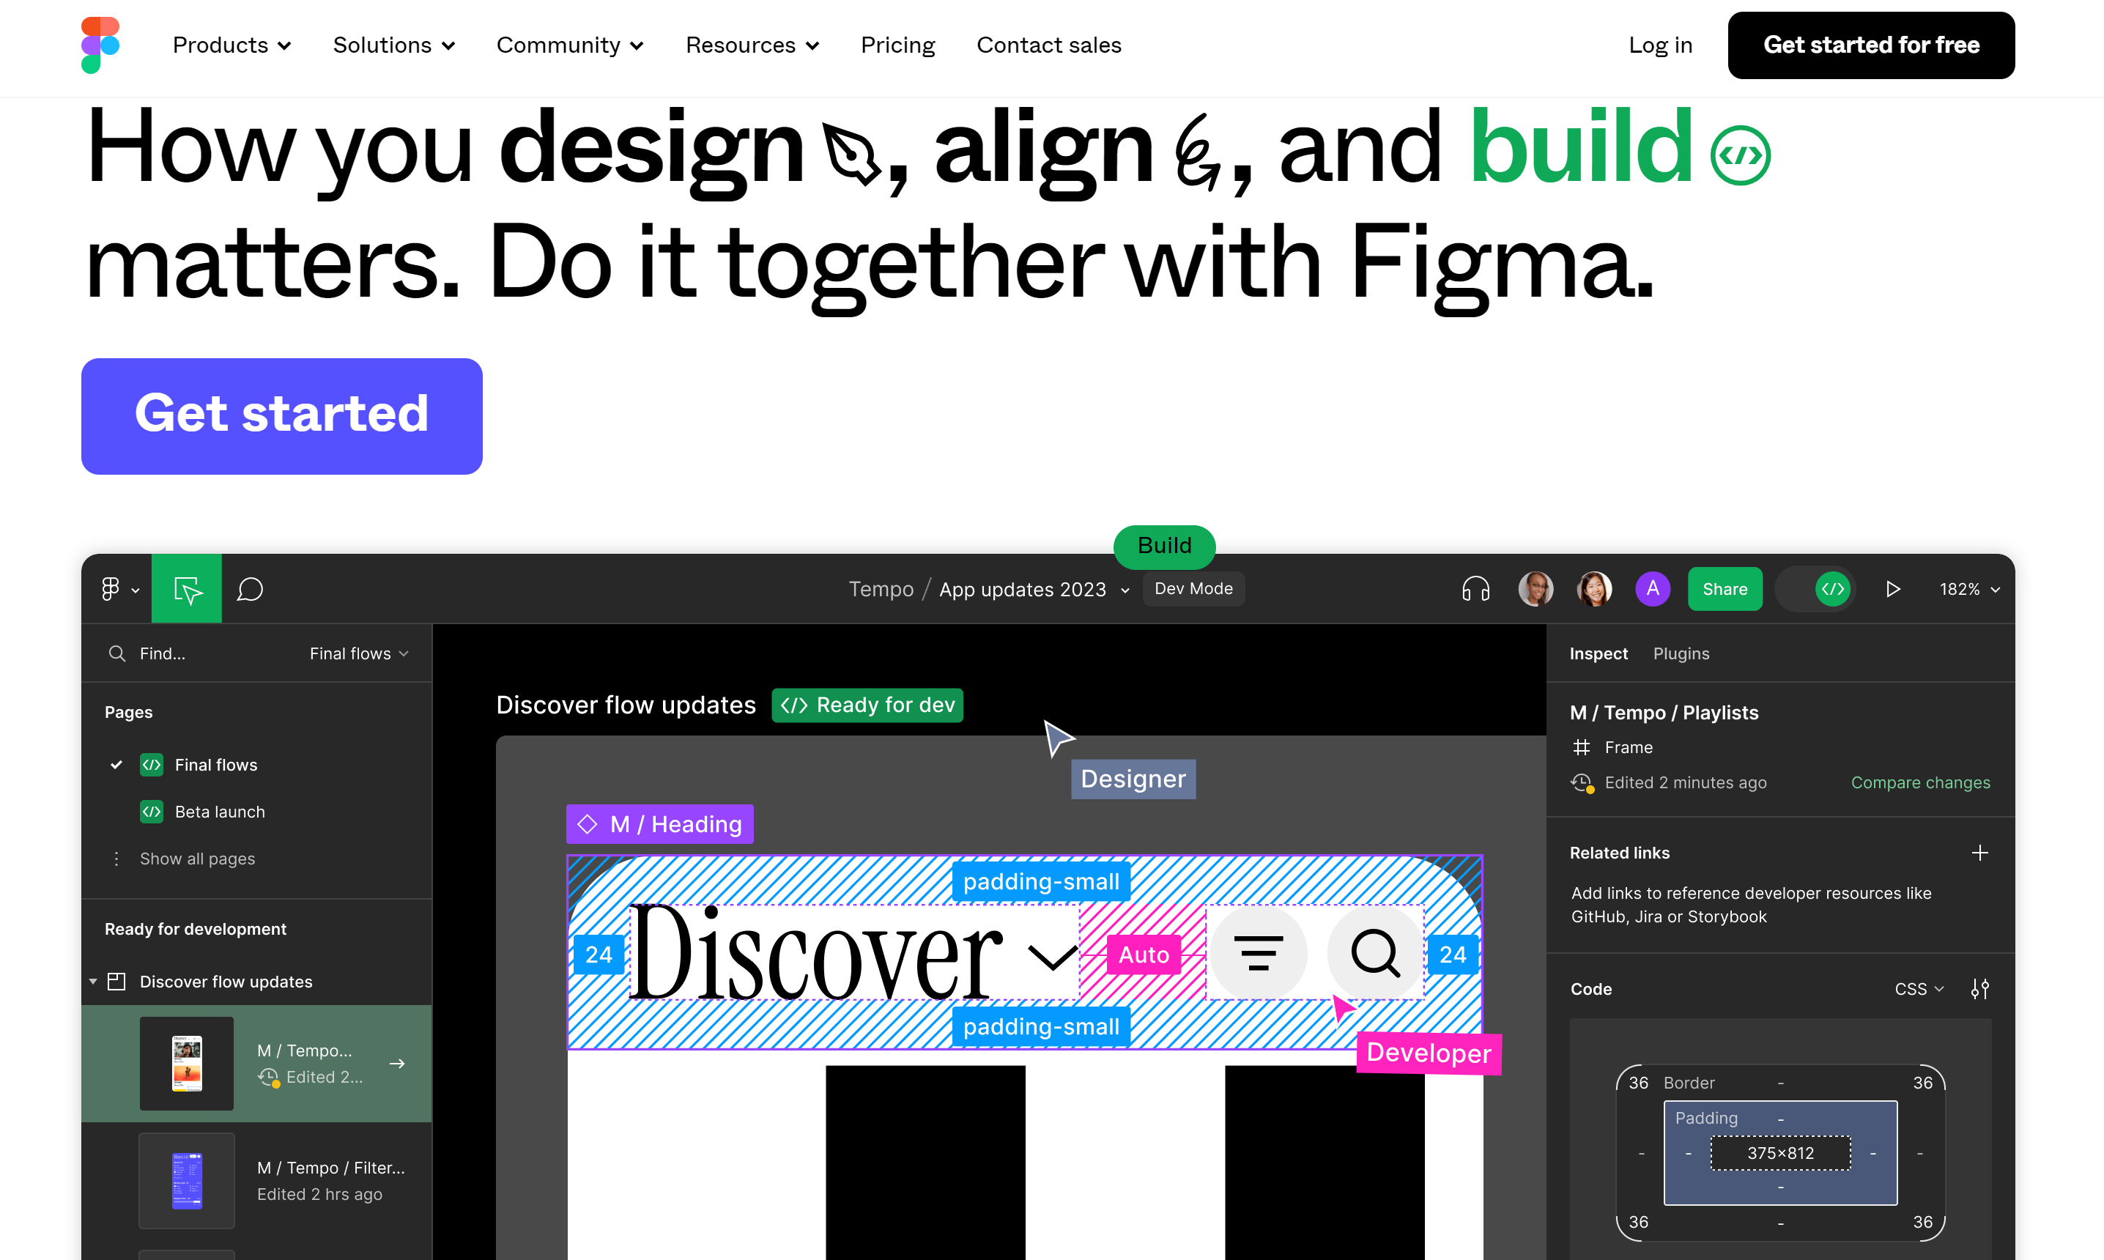Click the Play/Preview button icon

(1892, 588)
